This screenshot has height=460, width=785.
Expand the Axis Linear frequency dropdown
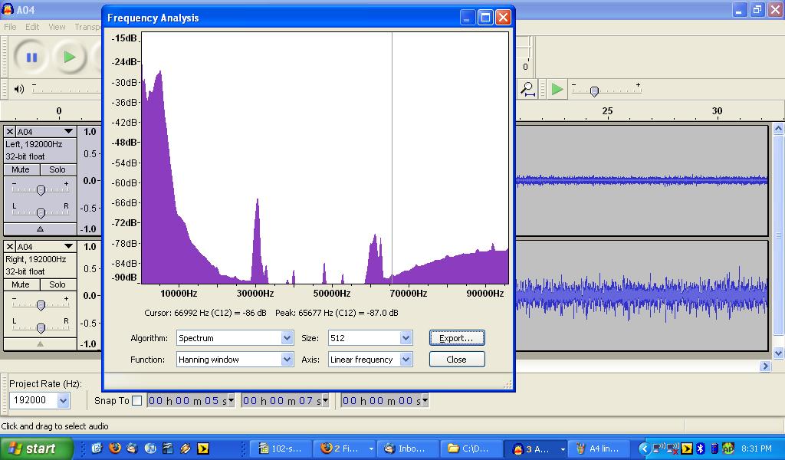point(406,360)
